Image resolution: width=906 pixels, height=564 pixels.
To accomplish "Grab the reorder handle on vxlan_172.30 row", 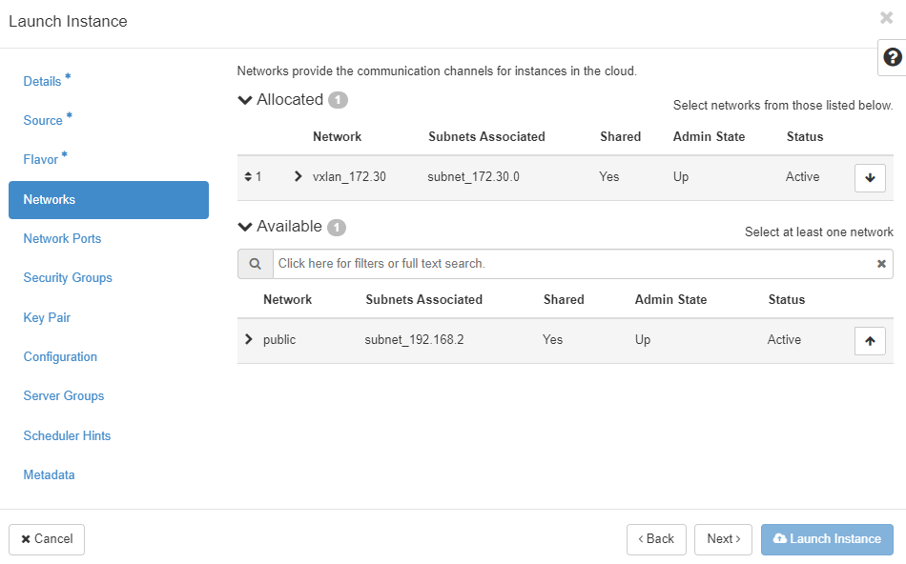I will pos(249,177).
